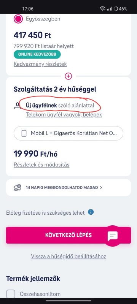The width and height of the screenshot is (137, 304).
Task: Tap the user profile icon
Action: pos(18,106)
